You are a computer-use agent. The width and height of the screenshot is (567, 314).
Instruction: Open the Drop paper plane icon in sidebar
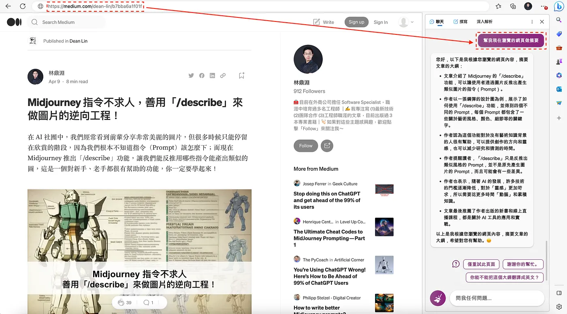click(x=559, y=103)
